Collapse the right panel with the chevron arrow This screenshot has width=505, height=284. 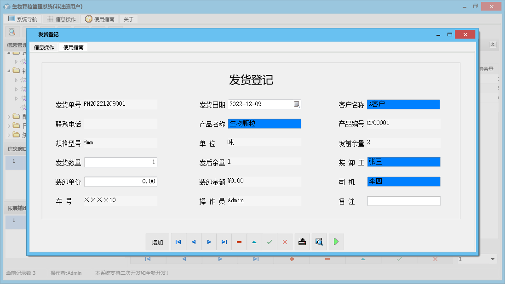[x=493, y=45]
